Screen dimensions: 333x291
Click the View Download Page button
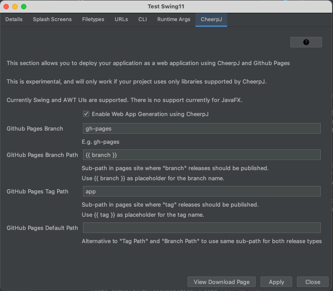tap(221, 282)
